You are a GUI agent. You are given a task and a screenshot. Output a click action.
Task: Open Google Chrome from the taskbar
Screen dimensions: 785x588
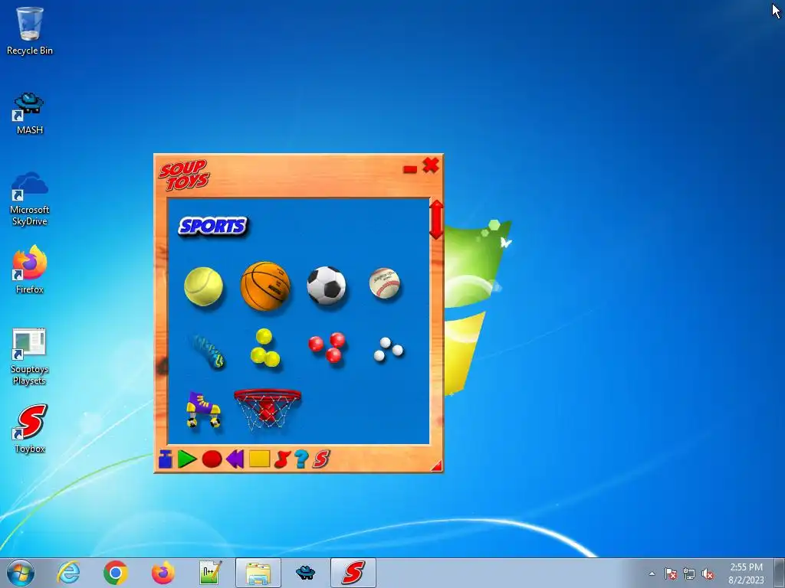click(x=116, y=573)
